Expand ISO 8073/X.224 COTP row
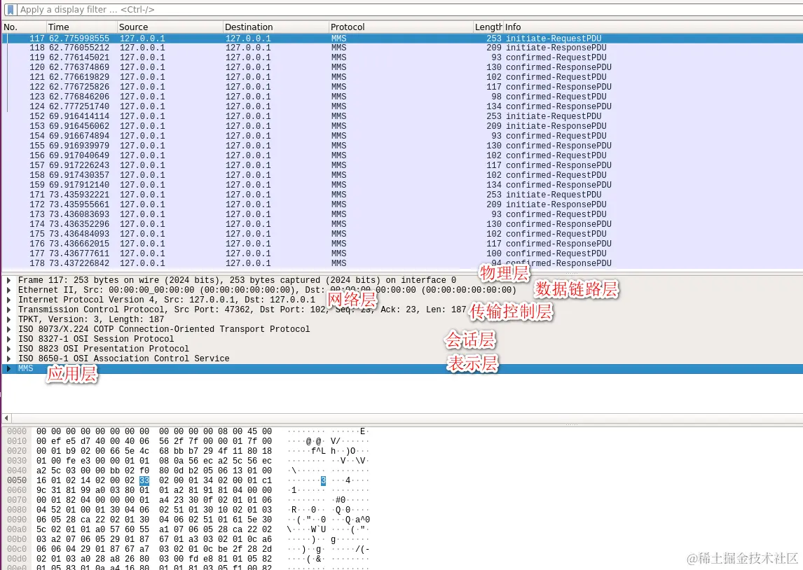Image resolution: width=803 pixels, height=570 pixels. click(8, 329)
